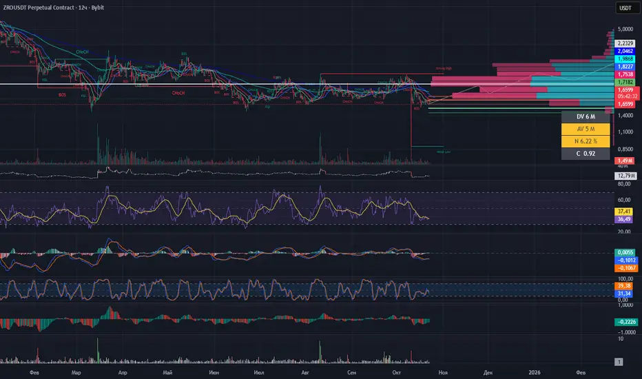The width and height of the screenshot is (642, 379).
Task: Click the Авг month on time axis
Action: [305, 372]
